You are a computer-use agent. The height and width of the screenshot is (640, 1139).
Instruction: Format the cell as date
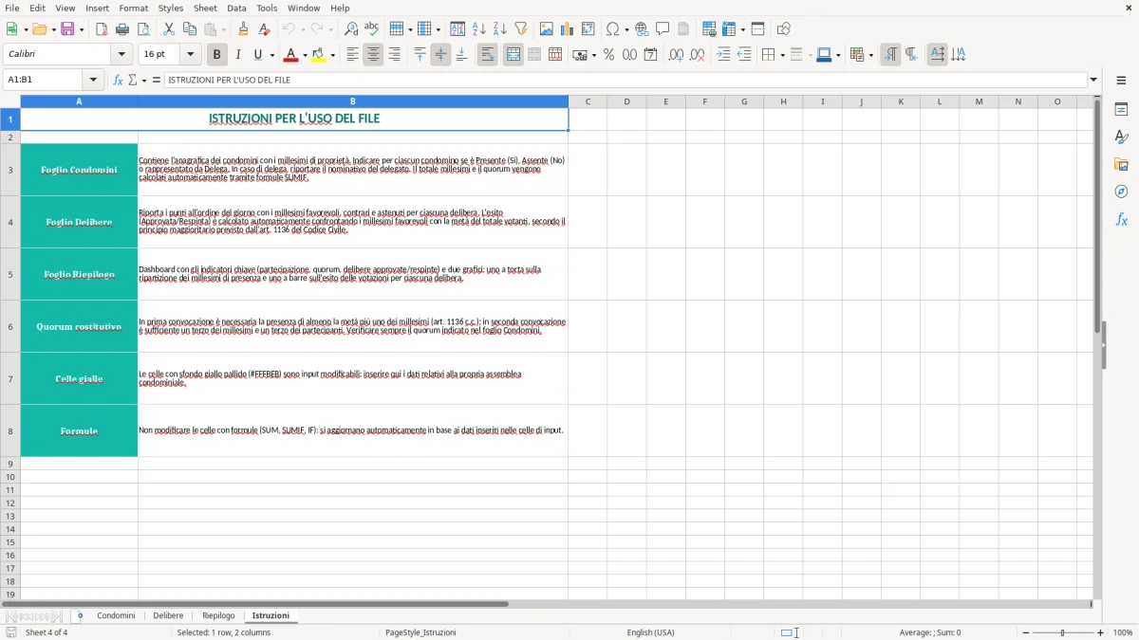tap(651, 55)
